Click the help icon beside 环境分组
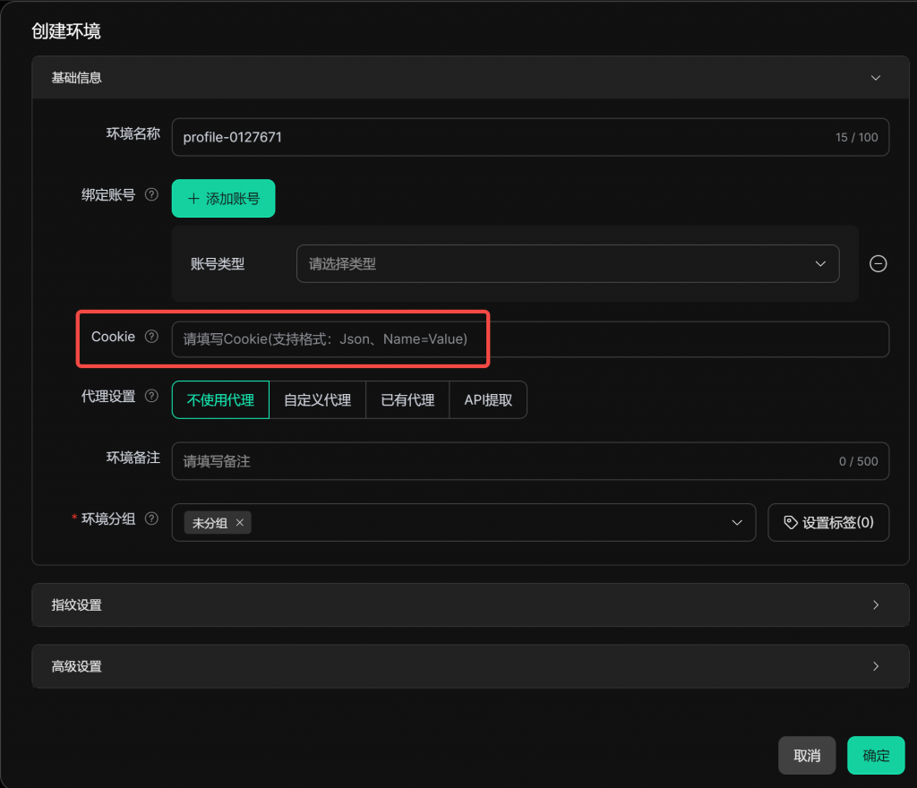The image size is (917, 788). tap(151, 518)
